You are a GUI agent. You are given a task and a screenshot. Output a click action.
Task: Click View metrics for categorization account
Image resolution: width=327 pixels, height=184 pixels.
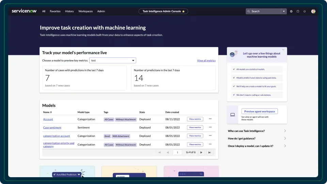(x=195, y=136)
